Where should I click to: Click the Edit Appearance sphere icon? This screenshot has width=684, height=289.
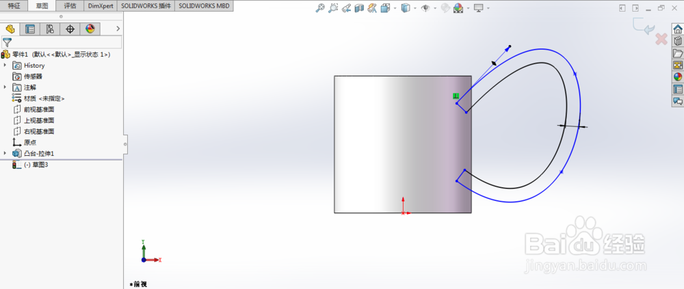[445, 8]
